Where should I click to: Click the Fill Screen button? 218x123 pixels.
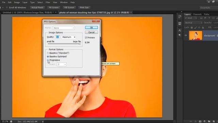(x=69, y=8)
